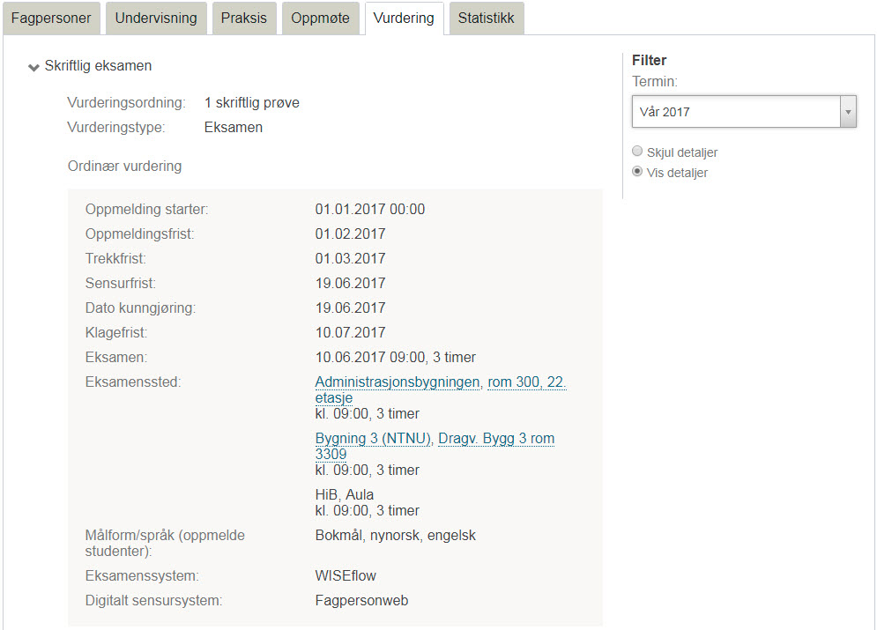Click the Klagefrist date 10.07.2017

click(351, 332)
